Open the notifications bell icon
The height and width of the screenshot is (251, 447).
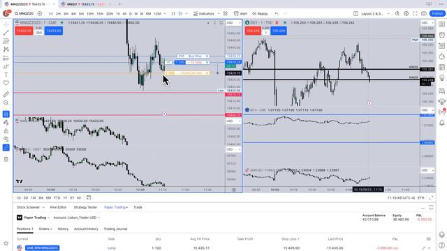[441, 123]
